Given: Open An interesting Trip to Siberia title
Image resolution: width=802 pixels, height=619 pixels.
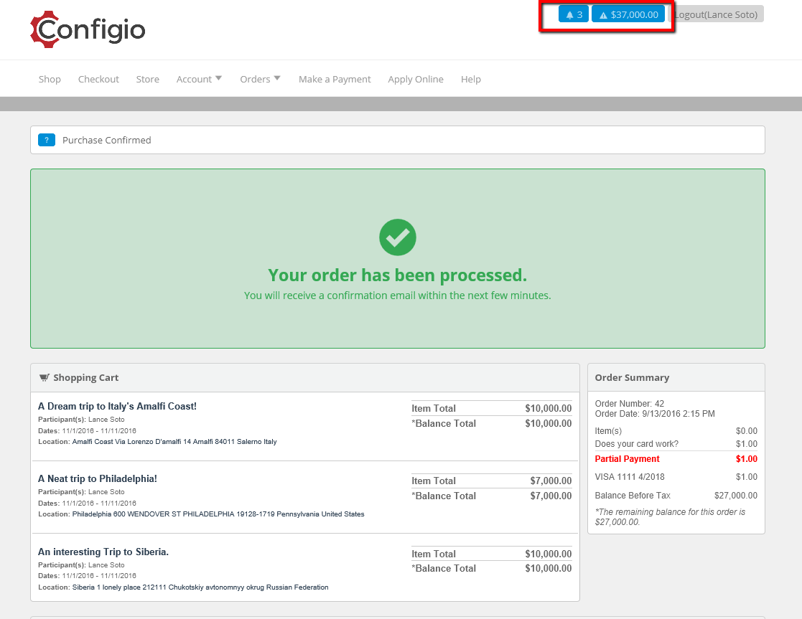Looking at the screenshot, I should (x=103, y=552).
